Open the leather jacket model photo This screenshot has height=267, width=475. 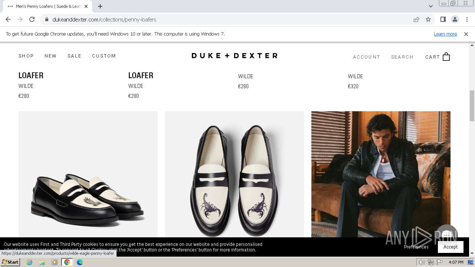pyautogui.click(x=381, y=174)
